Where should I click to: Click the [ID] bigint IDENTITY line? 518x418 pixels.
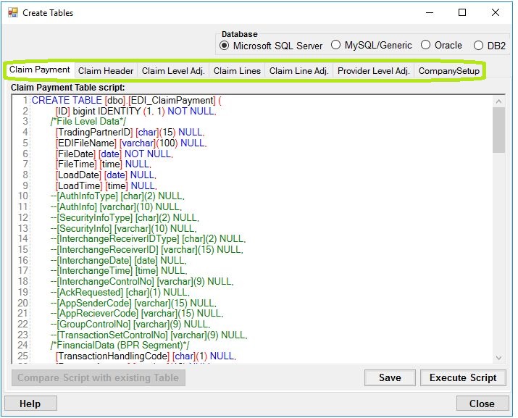point(135,111)
